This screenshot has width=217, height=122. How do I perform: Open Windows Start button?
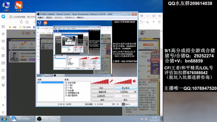point(4,119)
